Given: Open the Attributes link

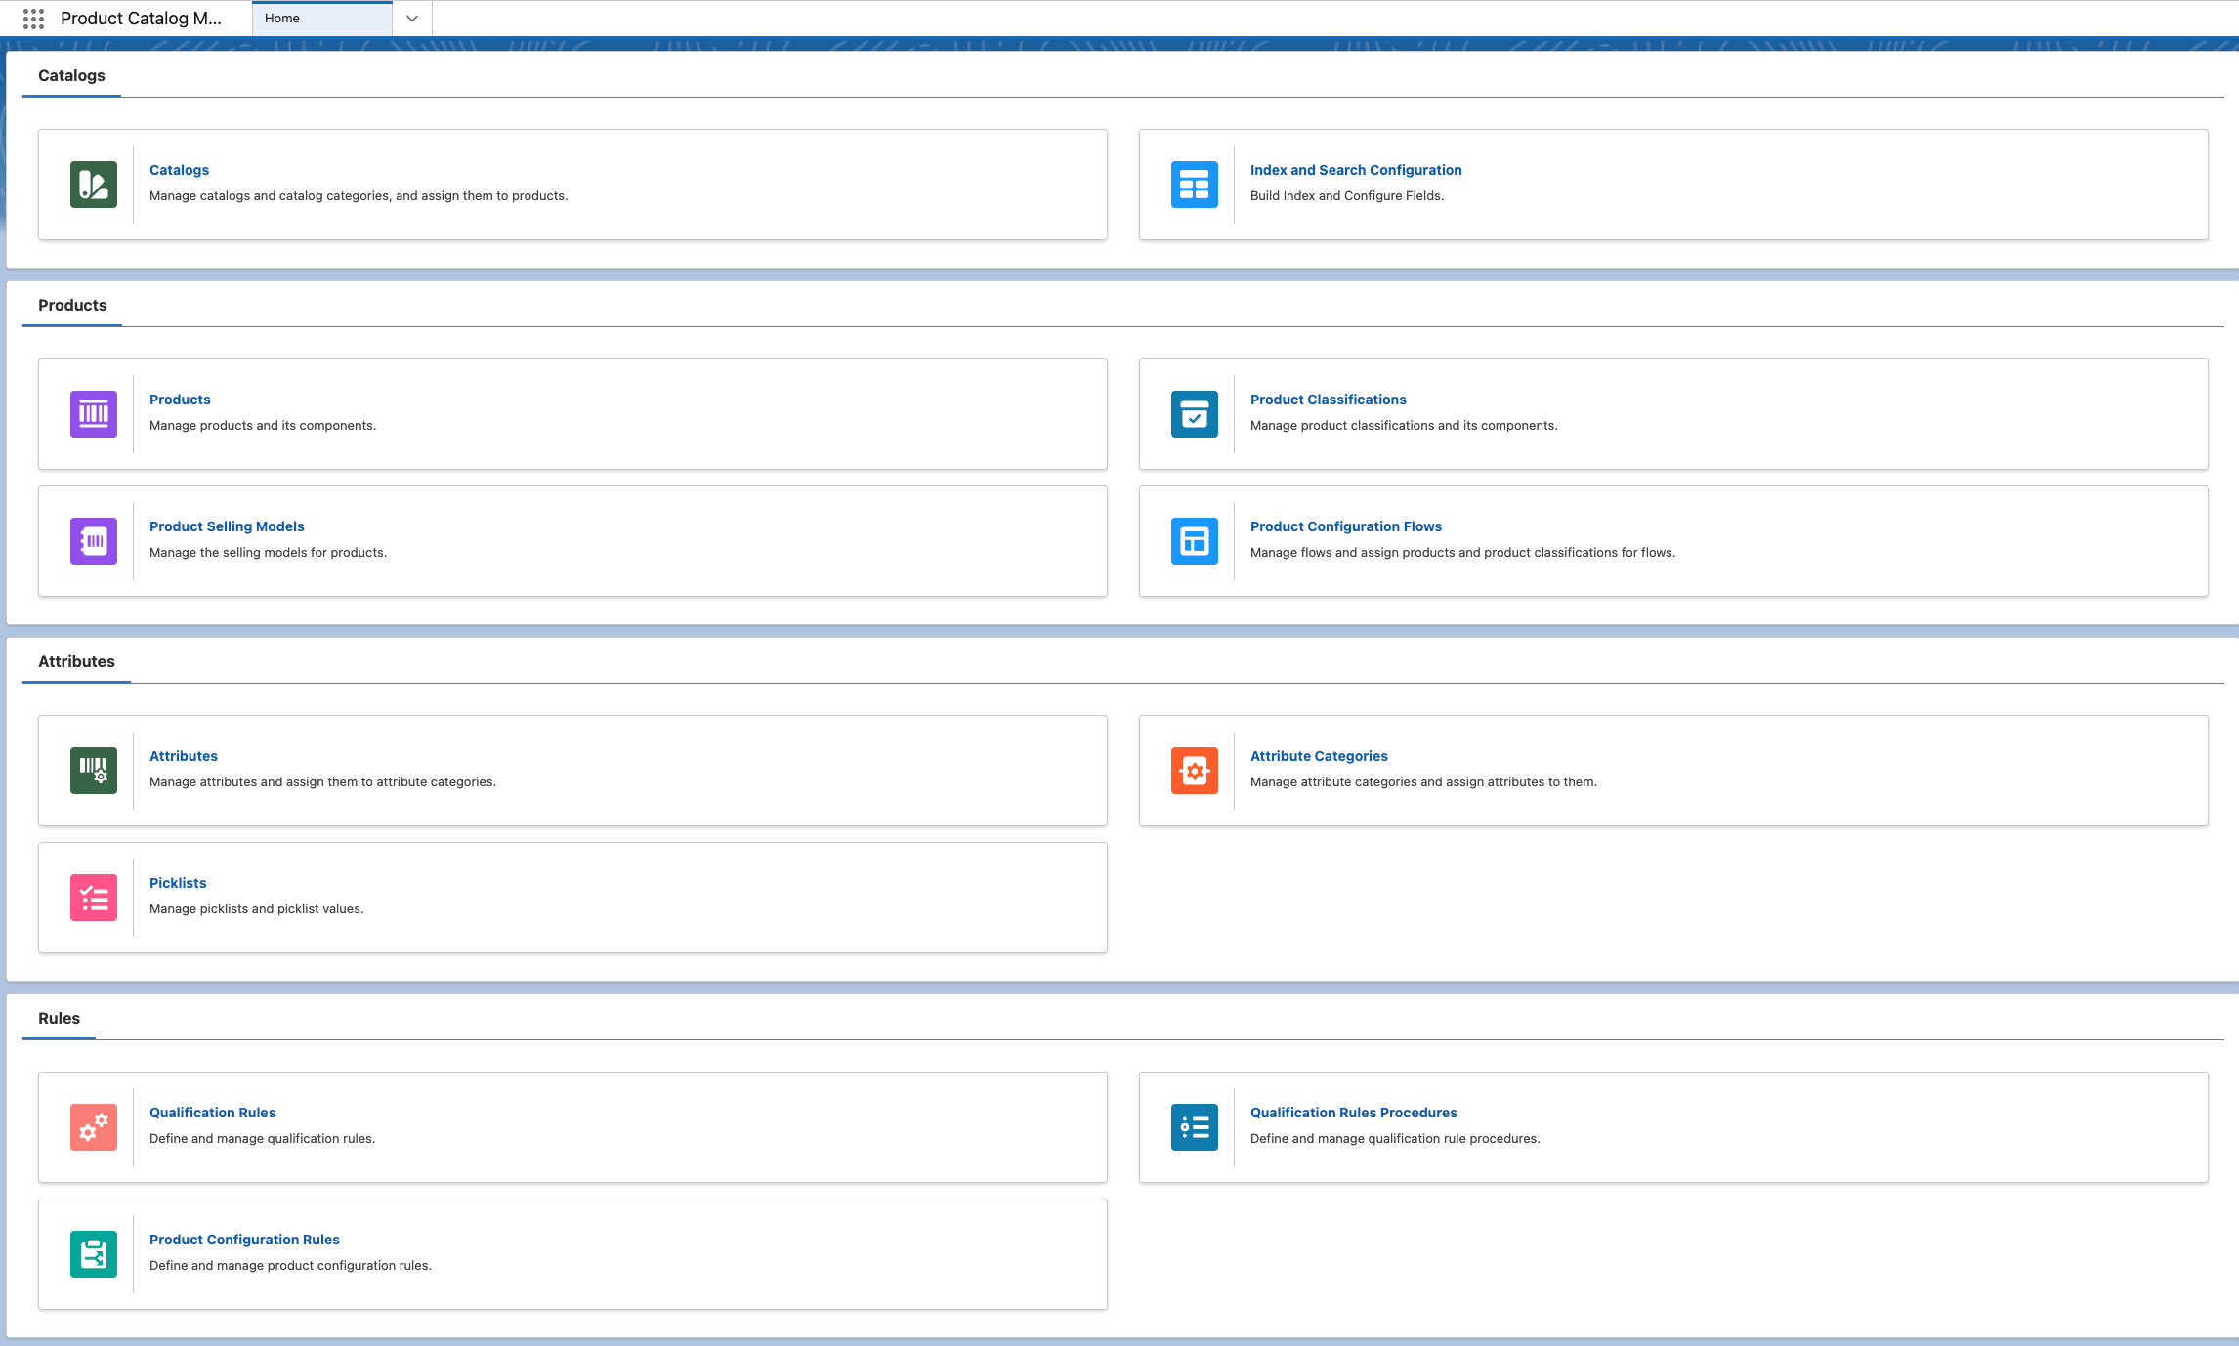Looking at the screenshot, I should tap(184, 756).
